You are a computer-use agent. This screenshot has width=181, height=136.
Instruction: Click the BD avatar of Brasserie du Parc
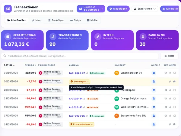click(117, 116)
